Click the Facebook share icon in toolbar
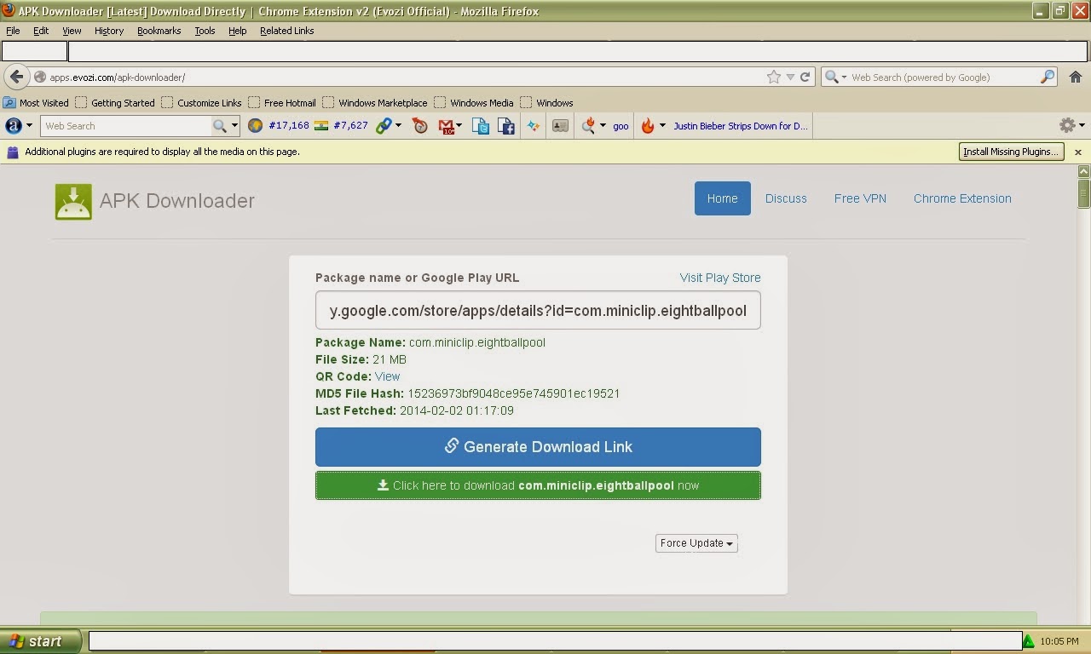This screenshot has height=654, width=1091. pyautogui.click(x=506, y=126)
